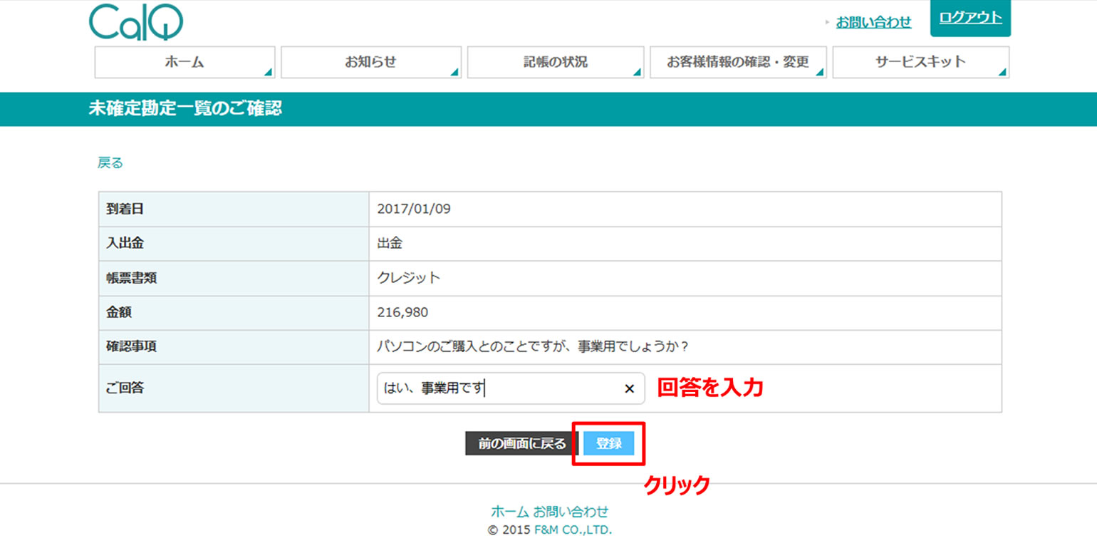This screenshot has height=553, width=1097.
Task: Clear the answer field with the X icon
Action: point(629,388)
